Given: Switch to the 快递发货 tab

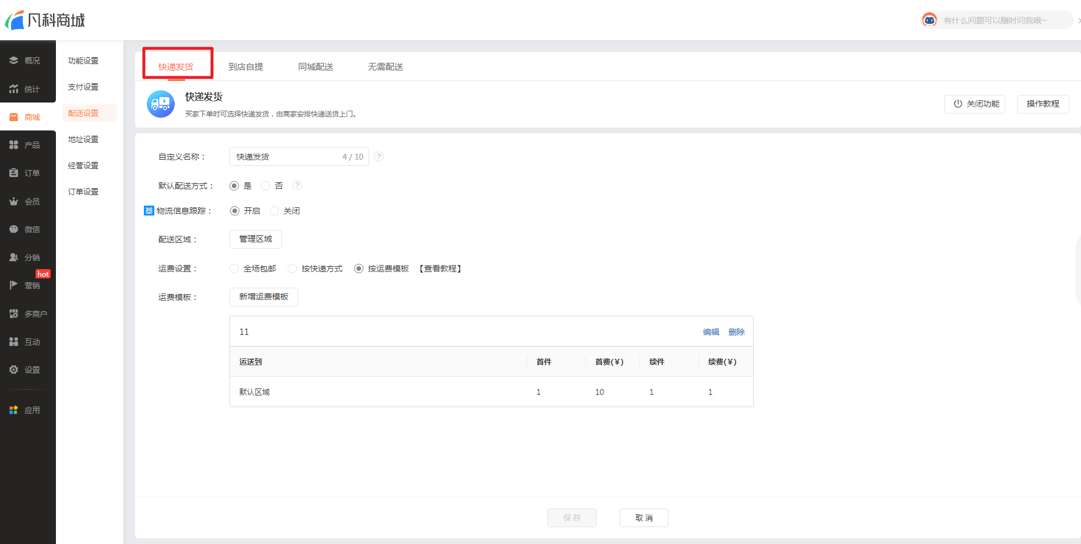Looking at the screenshot, I should click(176, 66).
